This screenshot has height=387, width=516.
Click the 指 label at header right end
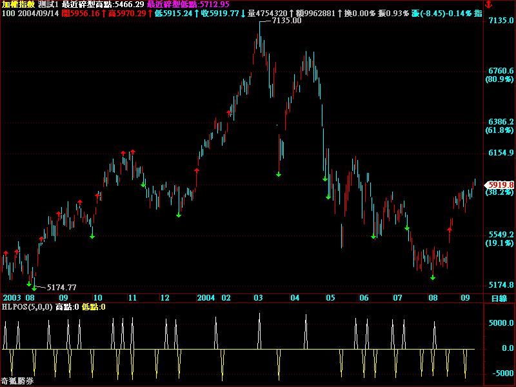click(x=478, y=13)
